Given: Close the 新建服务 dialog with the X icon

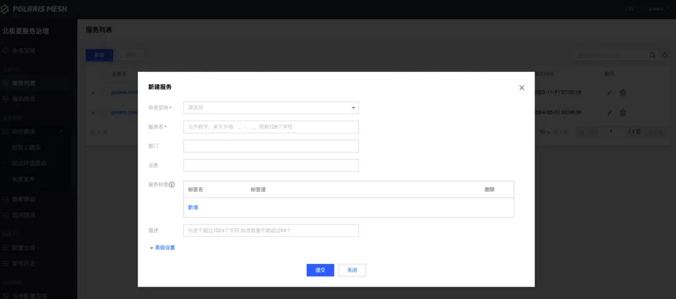Looking at the screenshot, I should [521, 87].
